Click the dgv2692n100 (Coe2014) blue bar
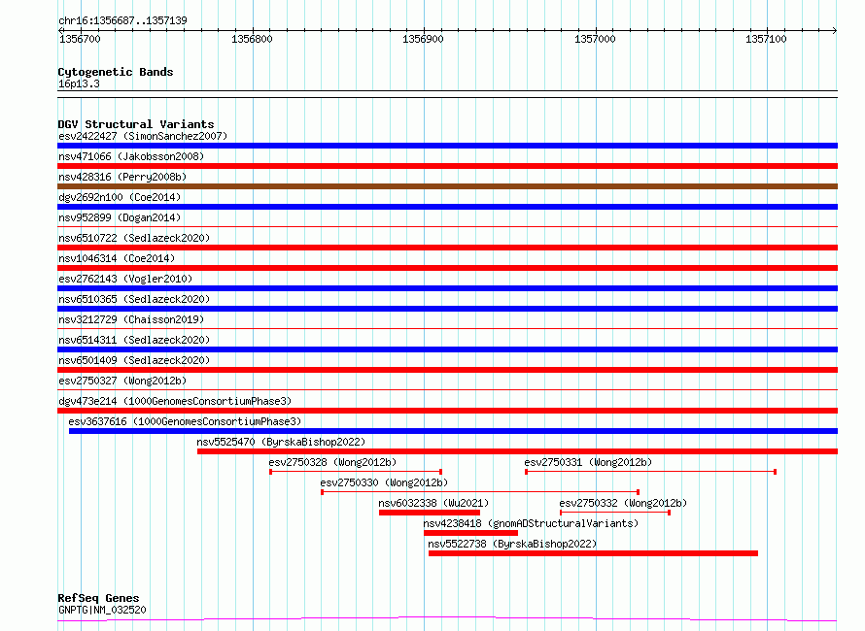 [447, 207]
